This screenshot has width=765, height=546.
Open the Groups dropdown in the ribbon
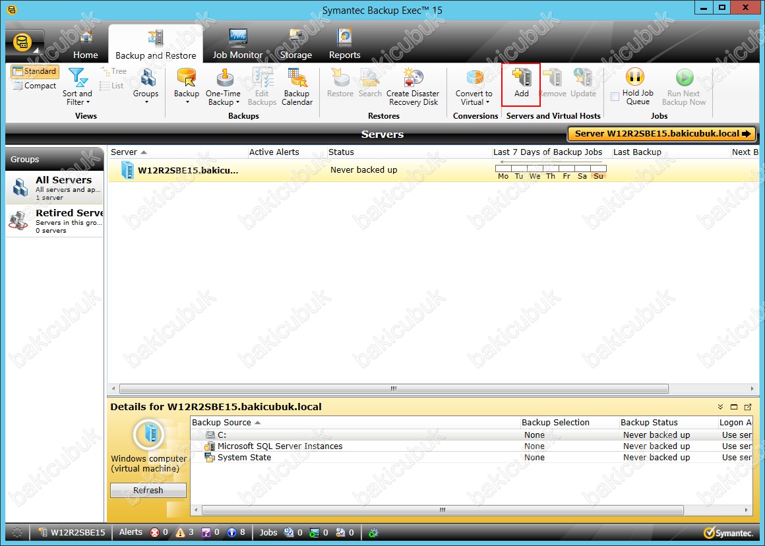[x=145, y=86]
